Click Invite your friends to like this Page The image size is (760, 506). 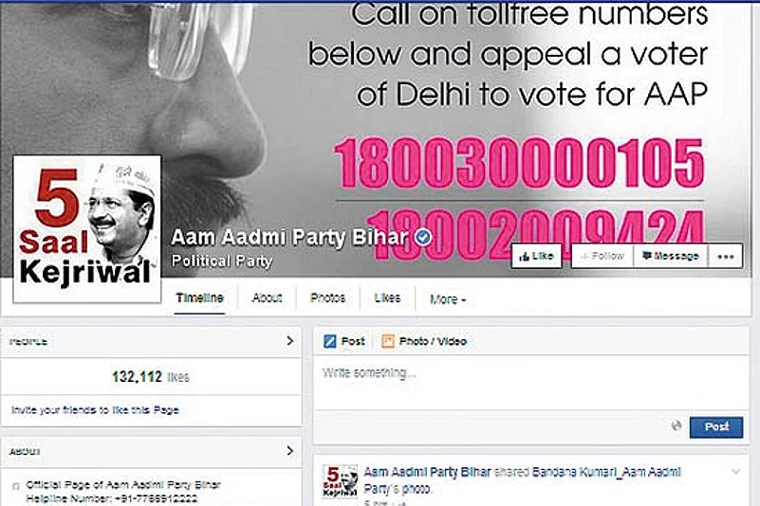(95, 410)
